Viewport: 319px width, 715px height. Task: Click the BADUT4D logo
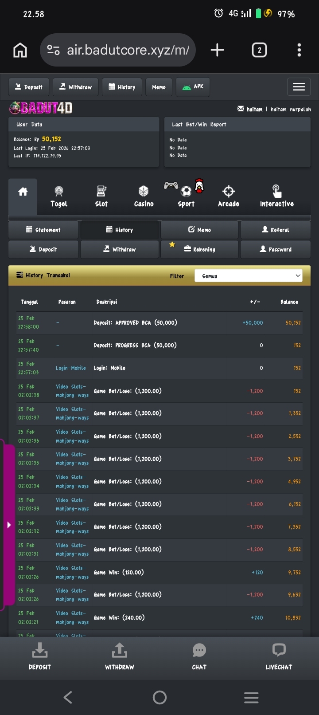(41, 108)
